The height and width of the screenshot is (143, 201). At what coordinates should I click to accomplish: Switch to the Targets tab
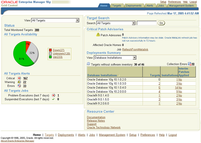point(117,6)
